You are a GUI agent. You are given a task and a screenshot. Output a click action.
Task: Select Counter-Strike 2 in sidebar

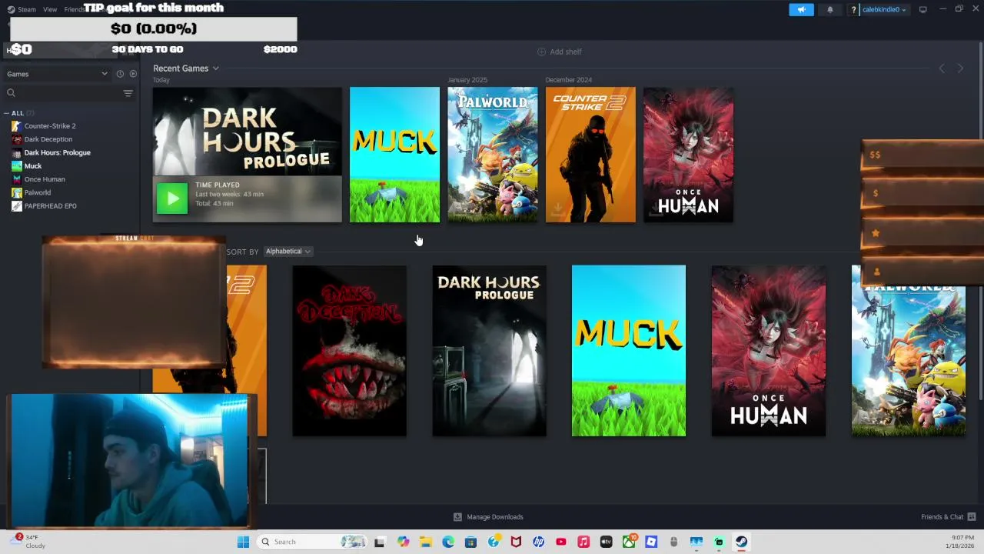[x=50, y=126]
